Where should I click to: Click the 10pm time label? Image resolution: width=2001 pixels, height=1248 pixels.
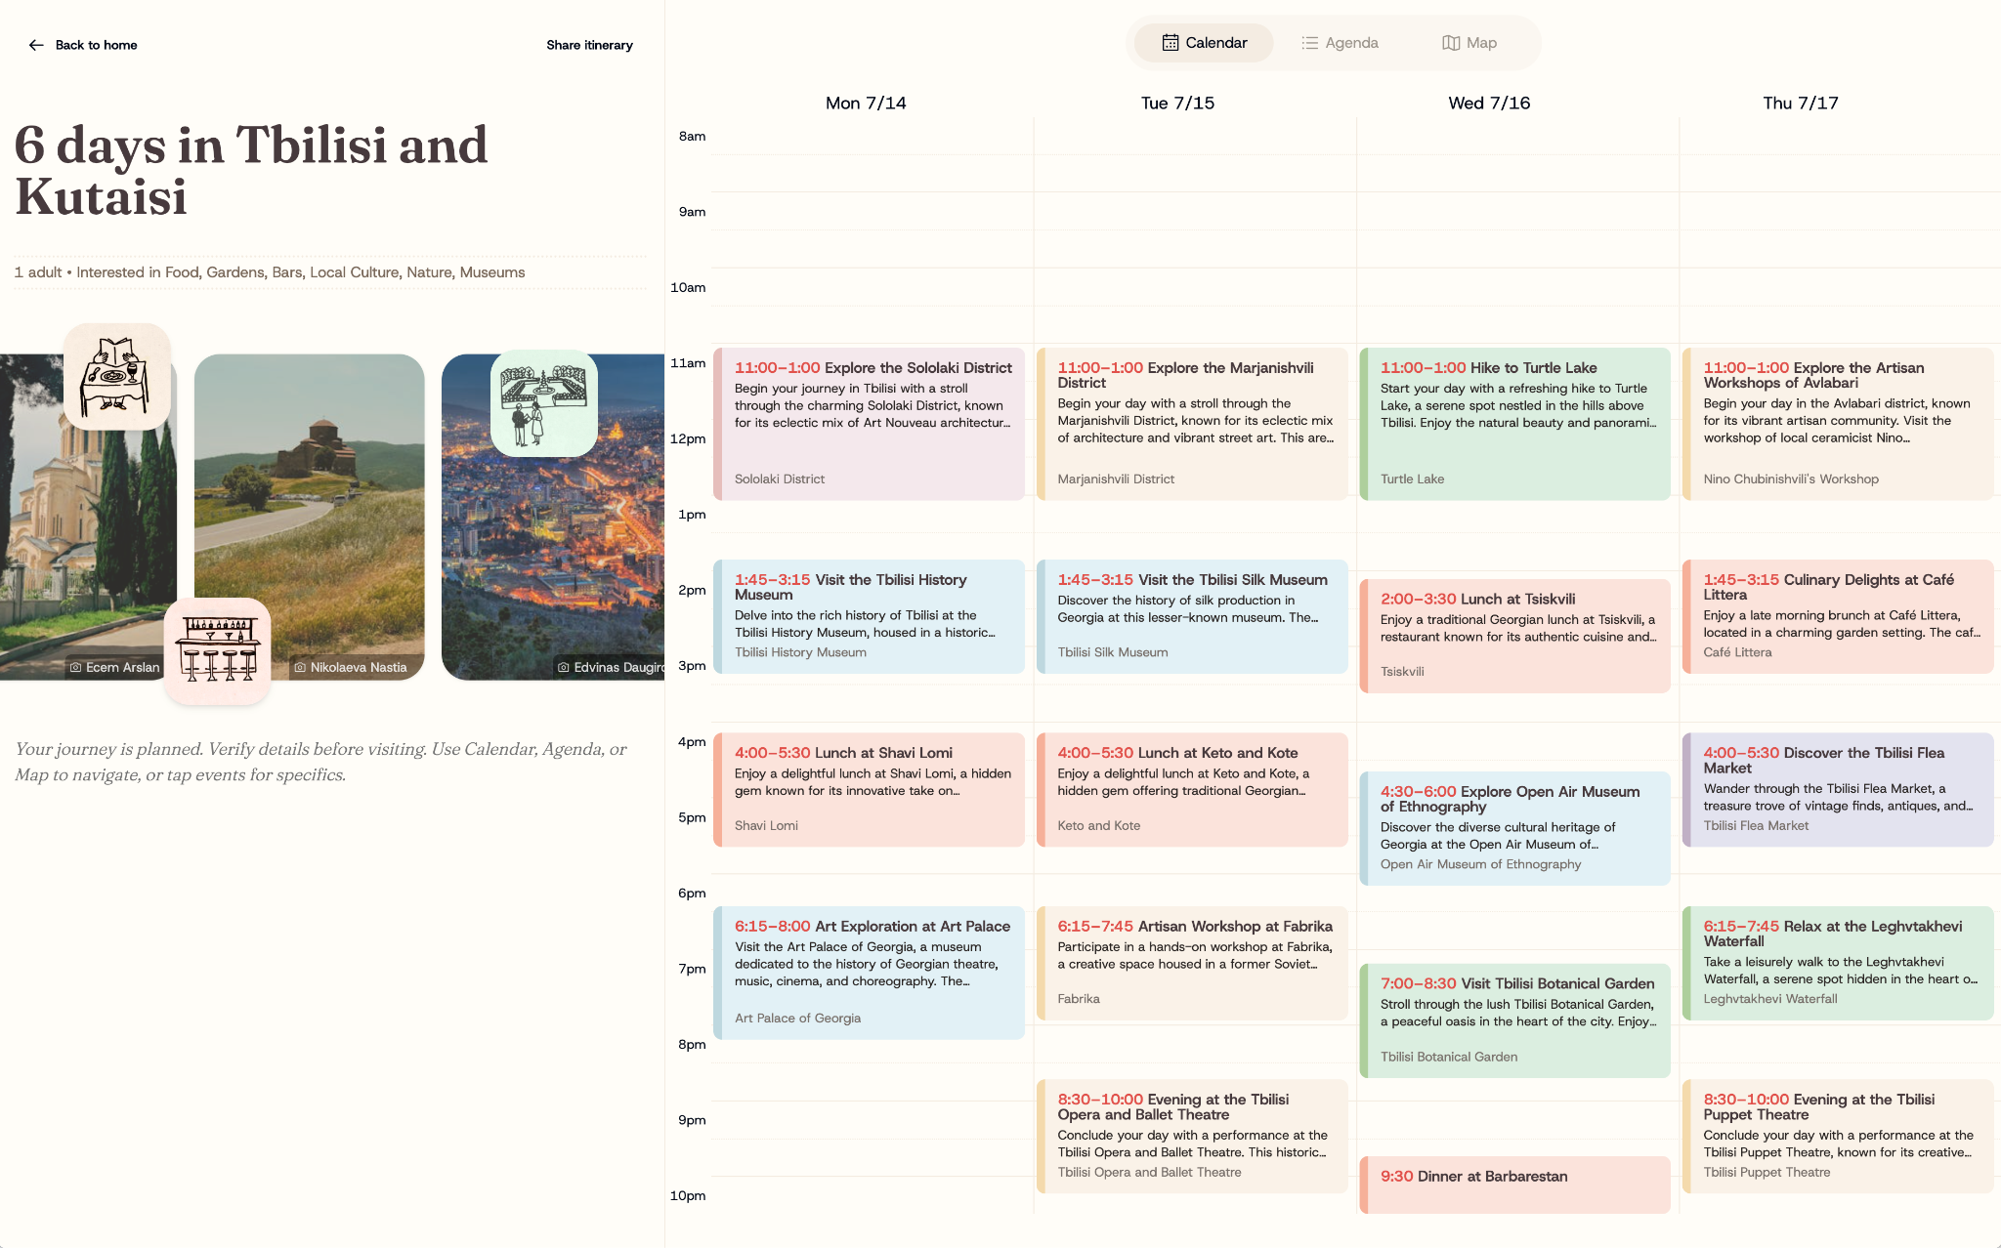click(x=688, y=1195)
